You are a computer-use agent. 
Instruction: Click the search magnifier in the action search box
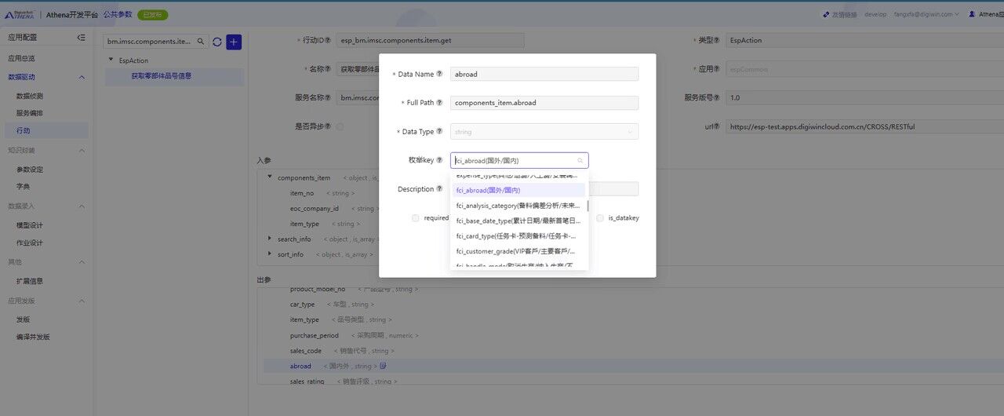tap(200, 42)
